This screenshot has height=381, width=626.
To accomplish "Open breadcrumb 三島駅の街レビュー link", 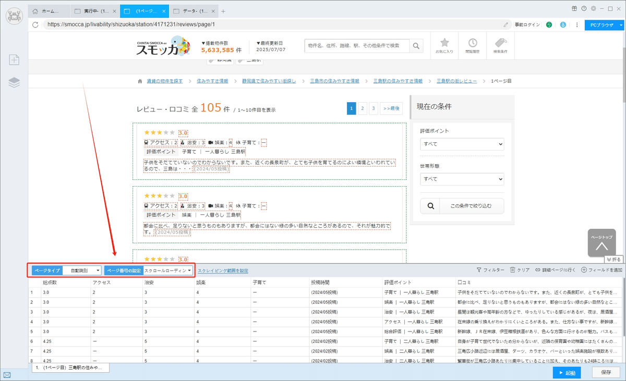I will [456, 81].
